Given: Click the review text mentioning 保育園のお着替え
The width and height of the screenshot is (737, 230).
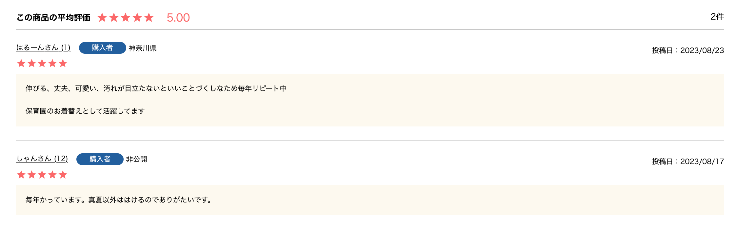Looking at the screenshot, I should tap(85, 111).
